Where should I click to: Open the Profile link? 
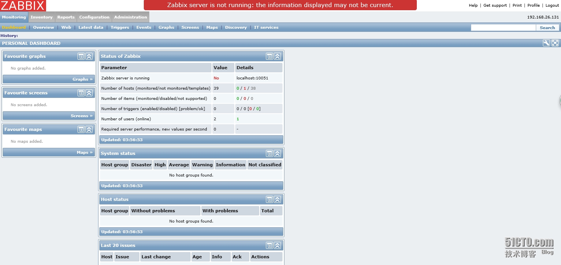click(533, 6)
